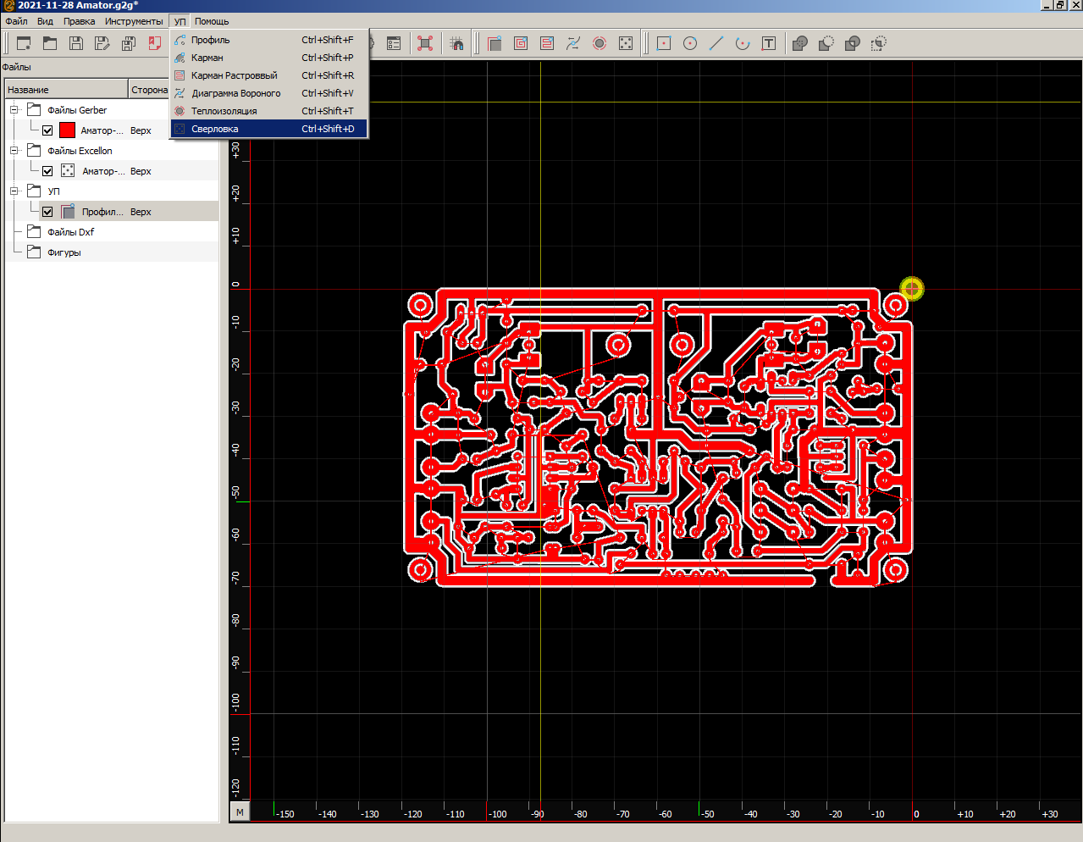Viewport: 1083px width, 842px height.
Task: Select the Thermal insulation toolbar icon
Action: 600,43
